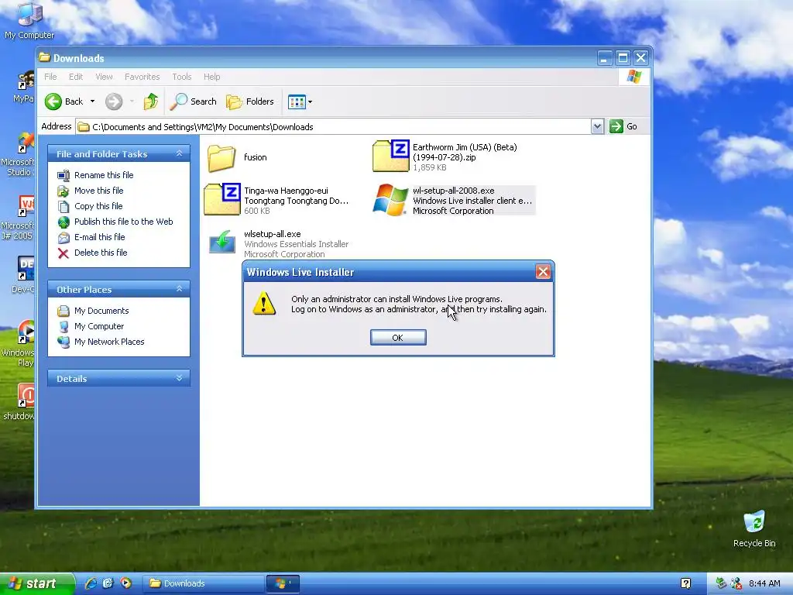Click Delete this file
This screenshot has height=595, width=793.
[101, 253]
